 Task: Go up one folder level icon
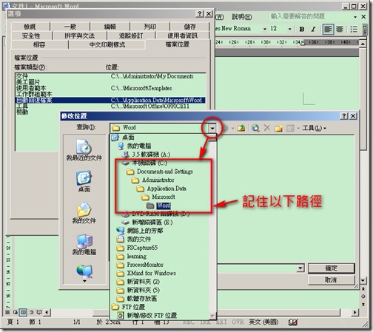241,128
